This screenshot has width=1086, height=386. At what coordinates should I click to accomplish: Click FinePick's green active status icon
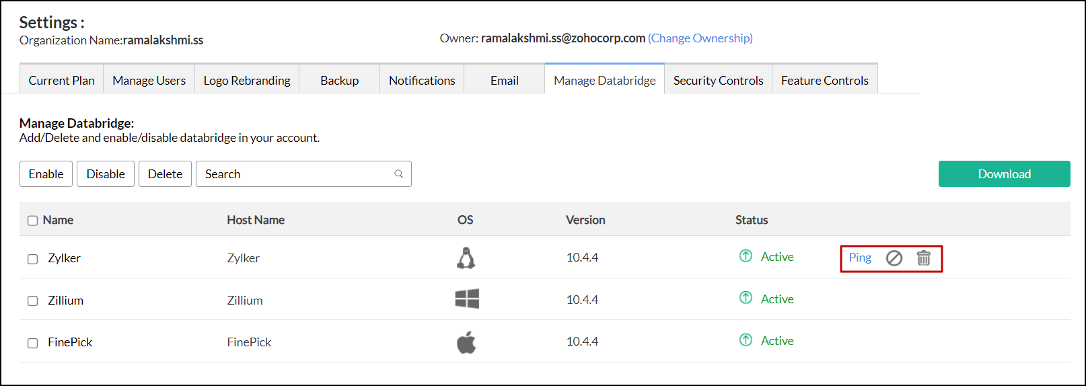(746, 340)
